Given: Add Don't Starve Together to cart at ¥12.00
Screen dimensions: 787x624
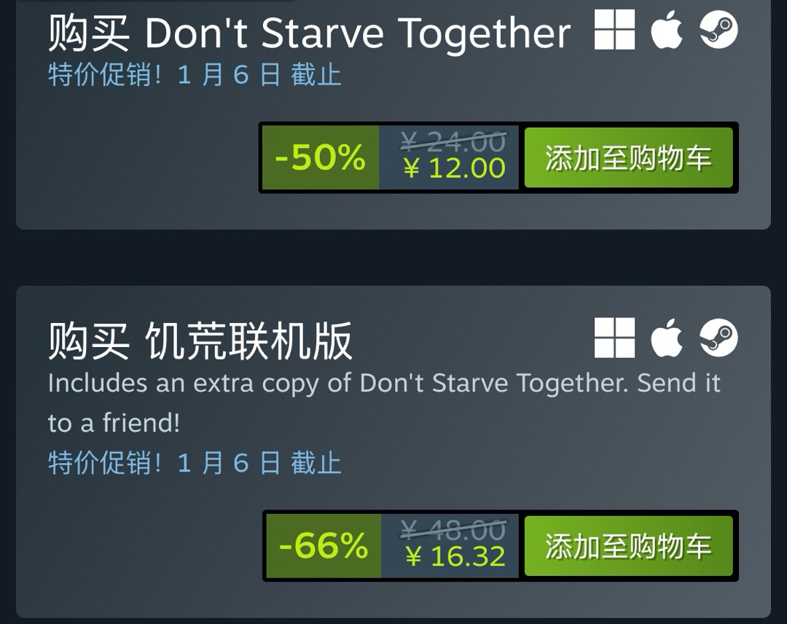Looking at the screenshot, I should 628,157.
